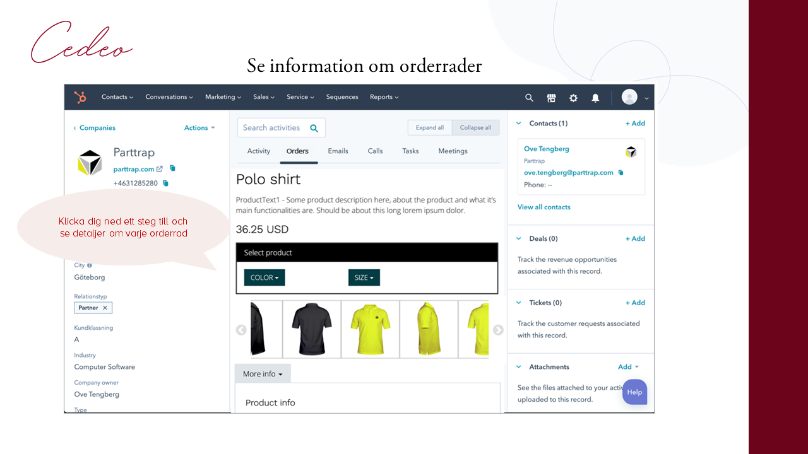Click the City info icon
Viewport: 808px width, 454px height.
pos(90,265)
